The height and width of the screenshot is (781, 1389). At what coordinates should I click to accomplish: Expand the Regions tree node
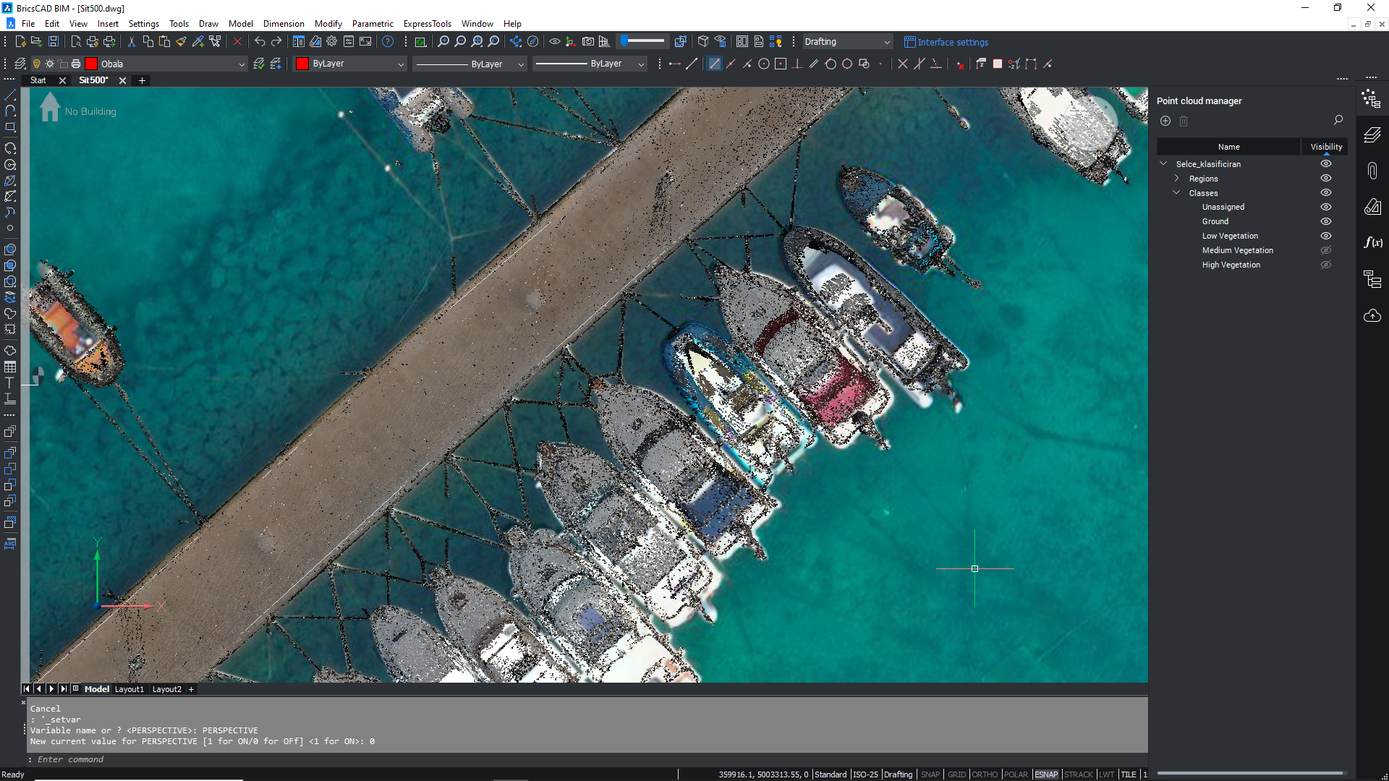1176,178
